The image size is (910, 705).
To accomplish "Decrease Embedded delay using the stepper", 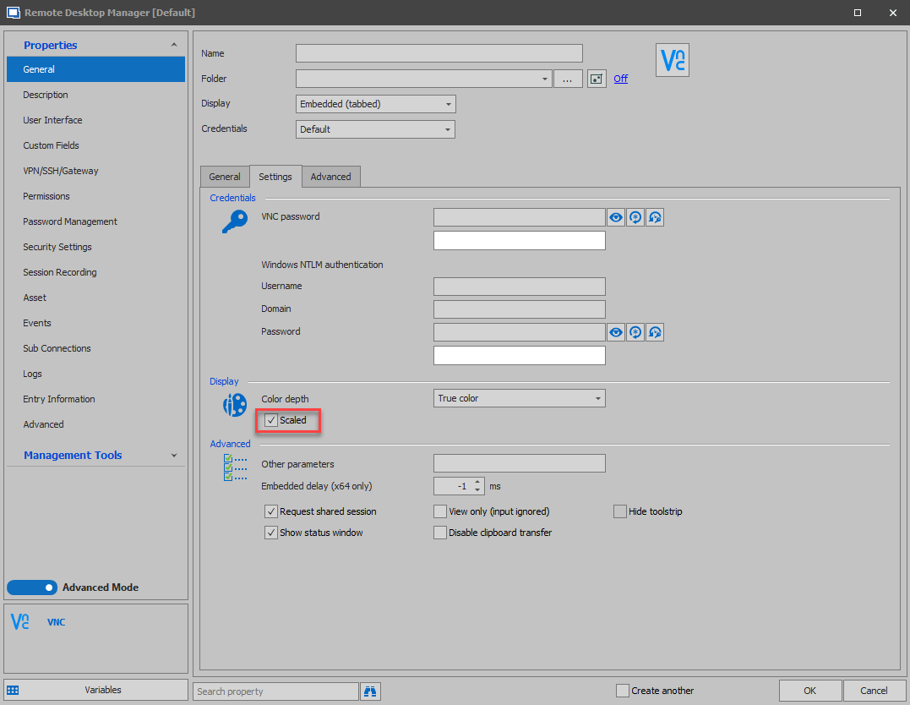I will pyautogui.click(x=478, y=489).
